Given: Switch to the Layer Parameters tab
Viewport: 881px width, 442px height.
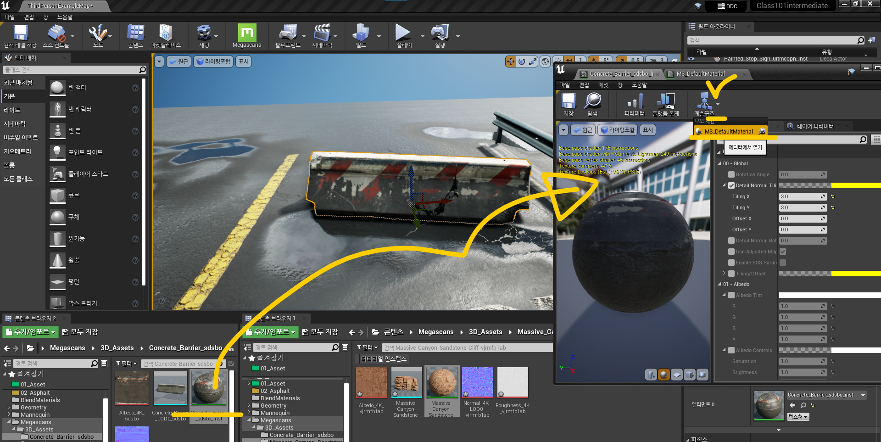Looking at the screenshot, I should click(815, 126).
